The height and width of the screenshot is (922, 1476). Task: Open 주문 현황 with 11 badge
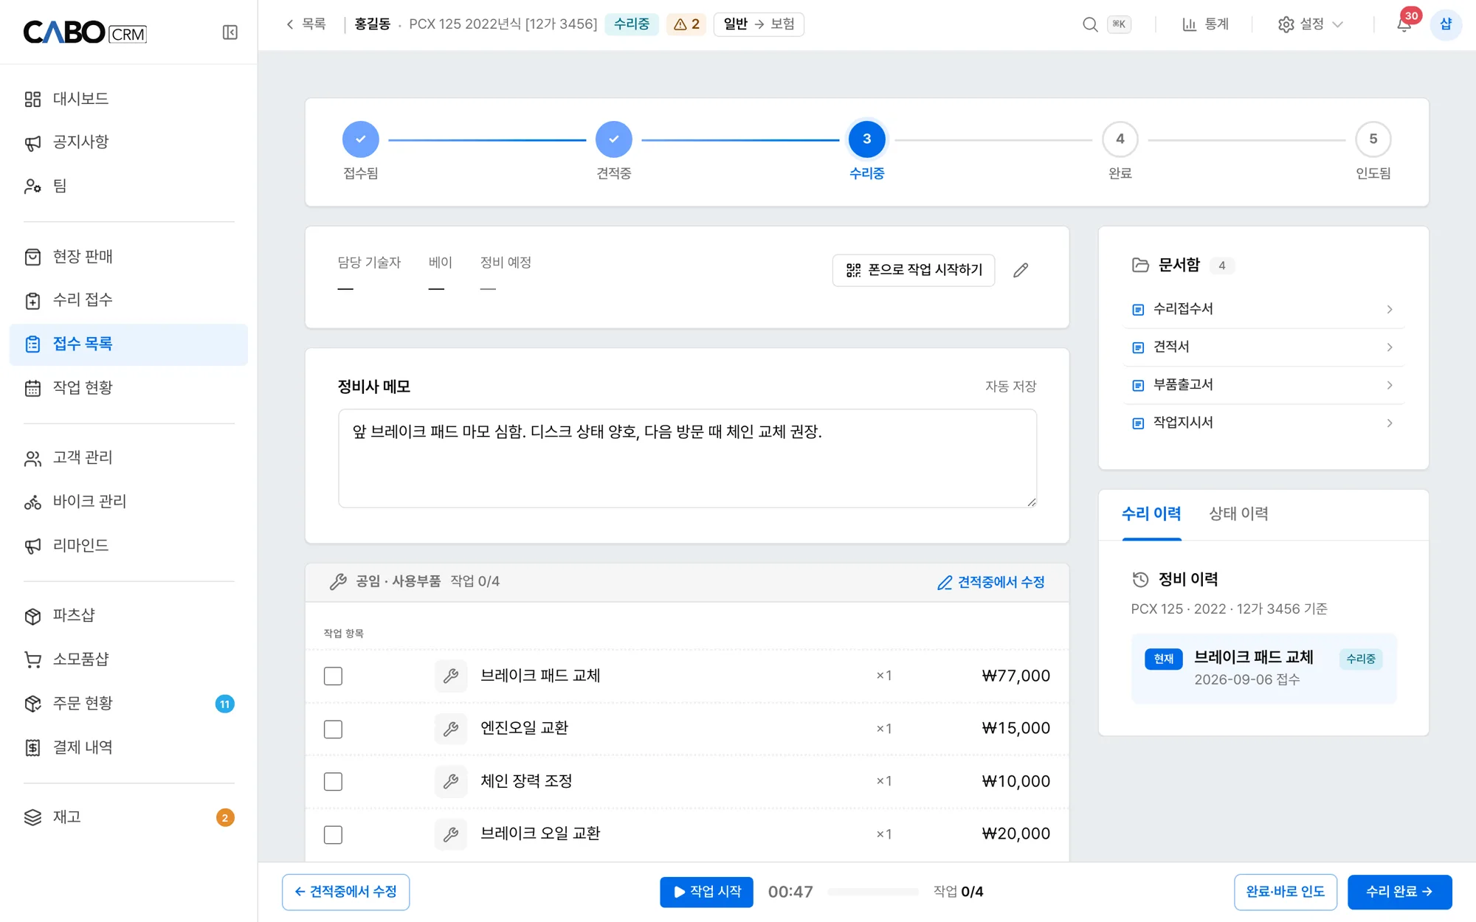128,704
